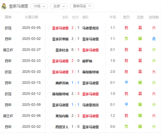
Task: Expand the 全部 filter dropdown
Action: [59, 6]
